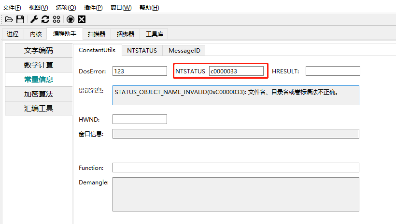Open the 视图(V) menu

[38, 8]
